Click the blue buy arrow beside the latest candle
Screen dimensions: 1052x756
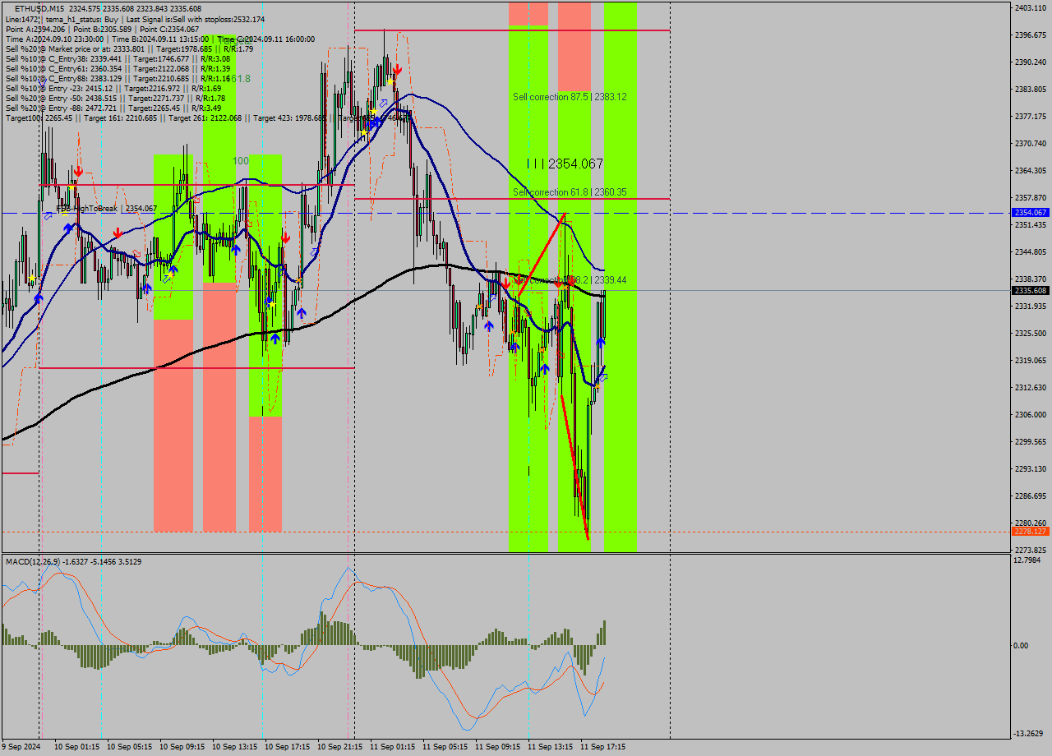[601, 342]
